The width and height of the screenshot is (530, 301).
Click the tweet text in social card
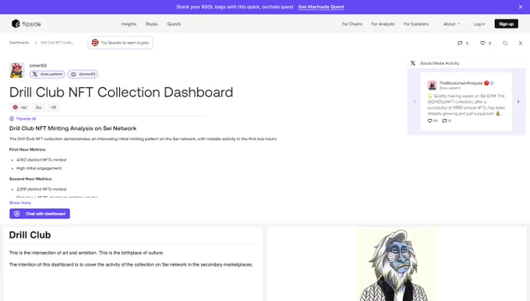(x=466, y=104)
